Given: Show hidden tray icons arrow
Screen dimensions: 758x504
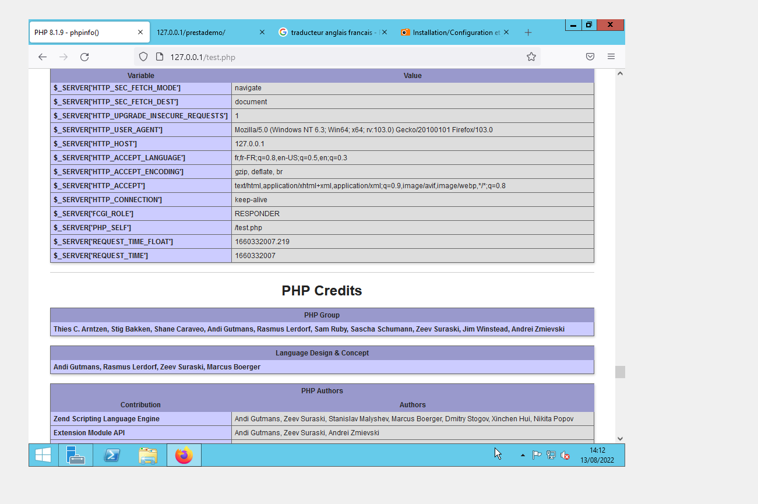Looking at the screenshot, I should 523,455.
